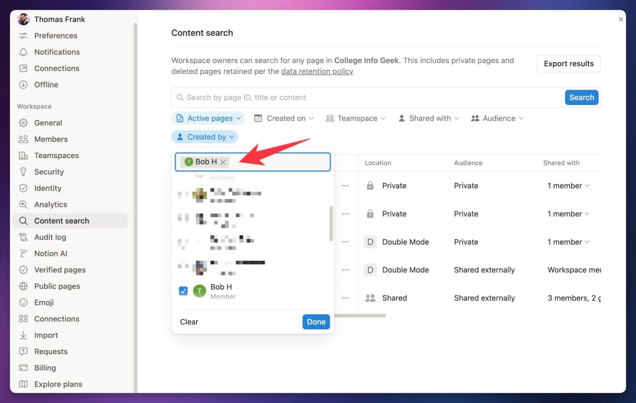Toggle the Active pages filter chip
Image resolution: width=636 pixels, height=403 pixels.
click(x=208, y=118)
